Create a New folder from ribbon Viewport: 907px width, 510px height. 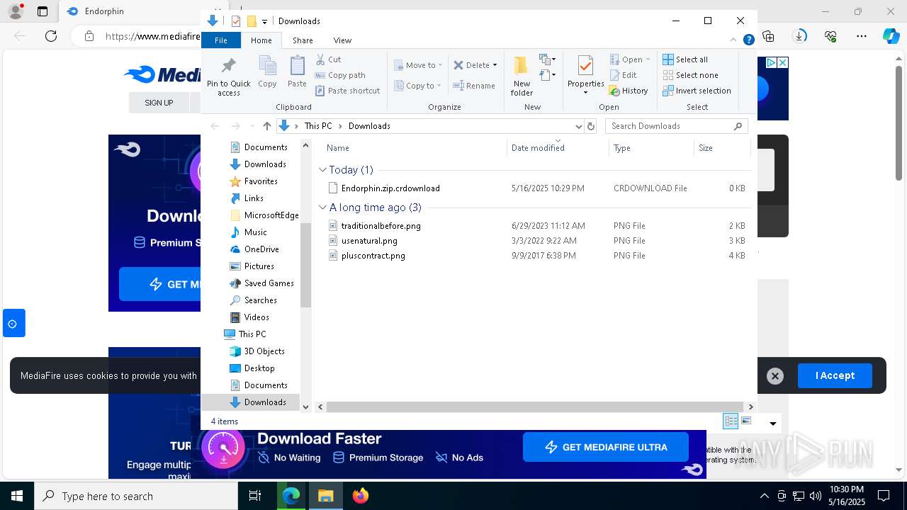pos(522,76)
